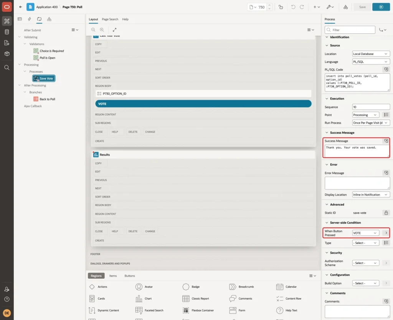Open the App Builder icon in sidebar
Screen dimensions: 393x320
7,21
